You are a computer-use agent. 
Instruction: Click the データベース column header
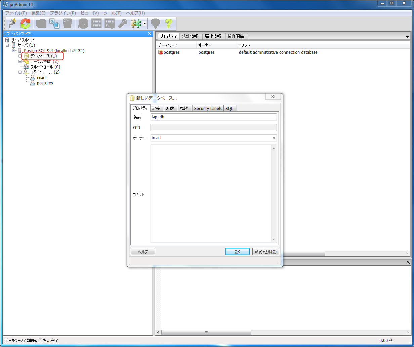(x=176, y=45)
